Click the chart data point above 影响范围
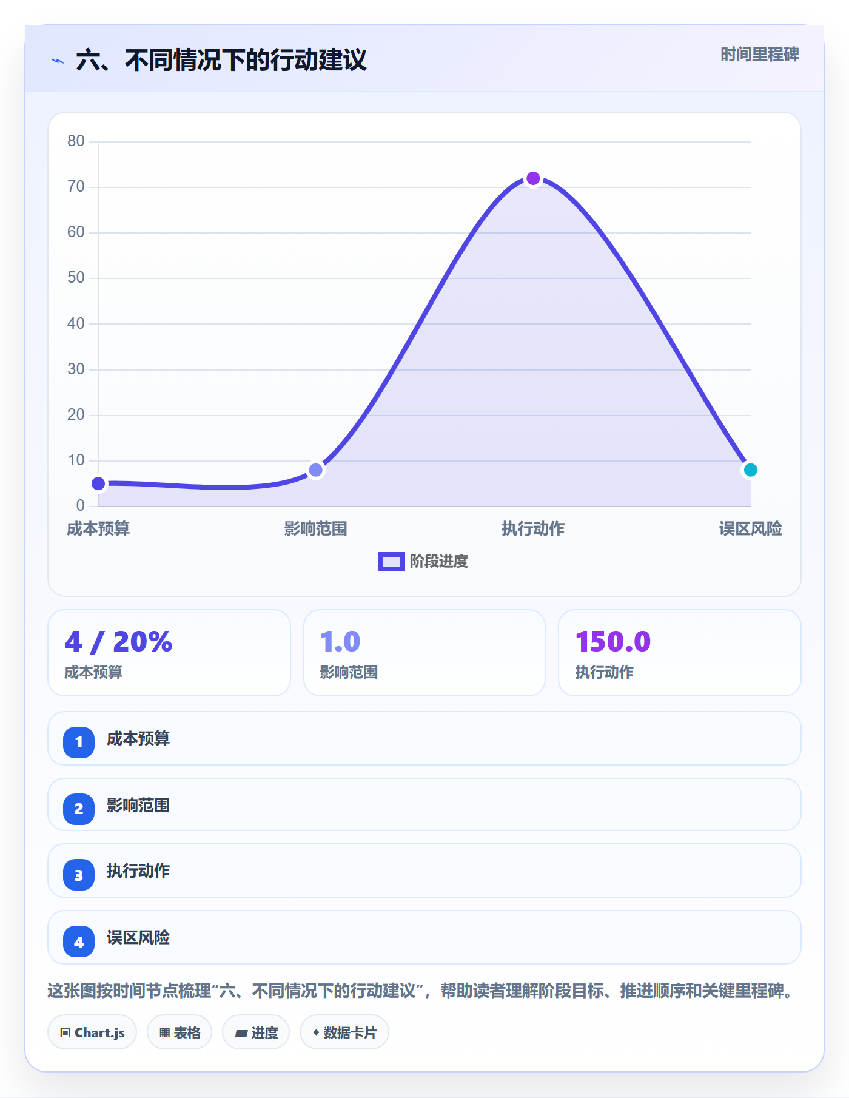Image resolution: width=849 pixels, height=1098 pixels. 315,470
